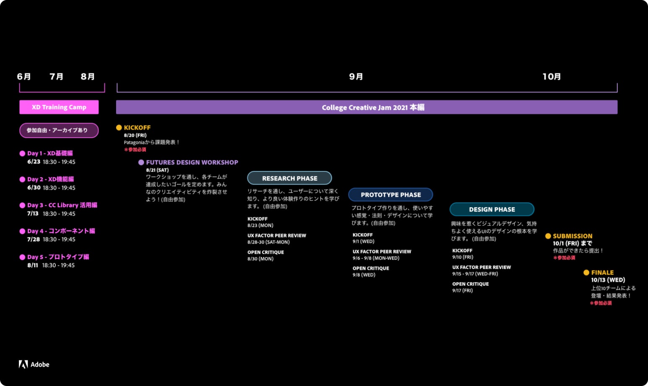Select the 9/6 - 9/8 (MON-WED) peer review date
The image size is (648, 386).
(x=376, y=258)
